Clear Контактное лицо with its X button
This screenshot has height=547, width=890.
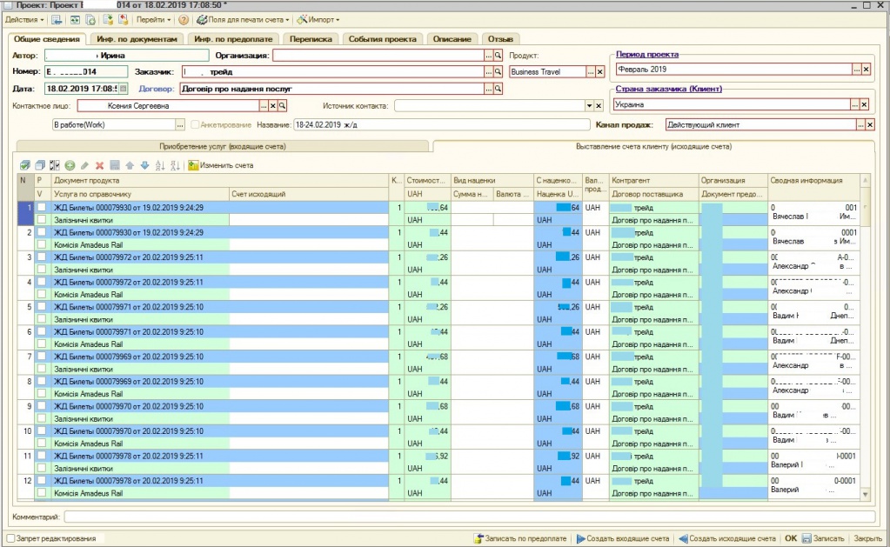click(x=273, y=106)
